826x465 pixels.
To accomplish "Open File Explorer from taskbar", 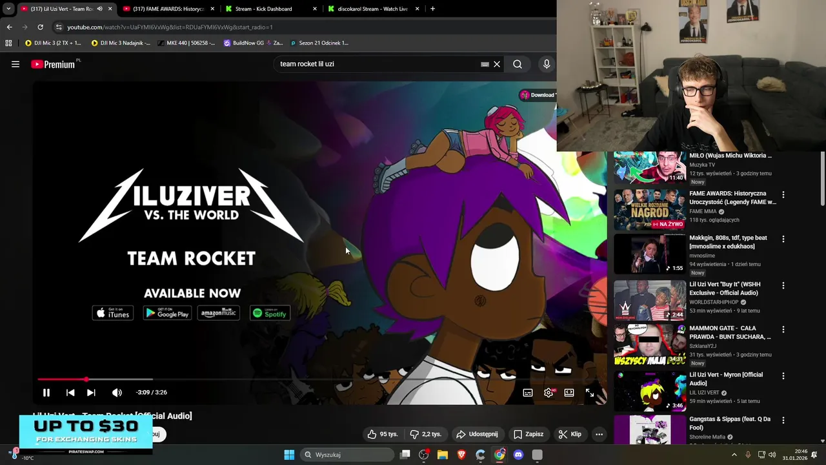I will click(x=443, y=455).
